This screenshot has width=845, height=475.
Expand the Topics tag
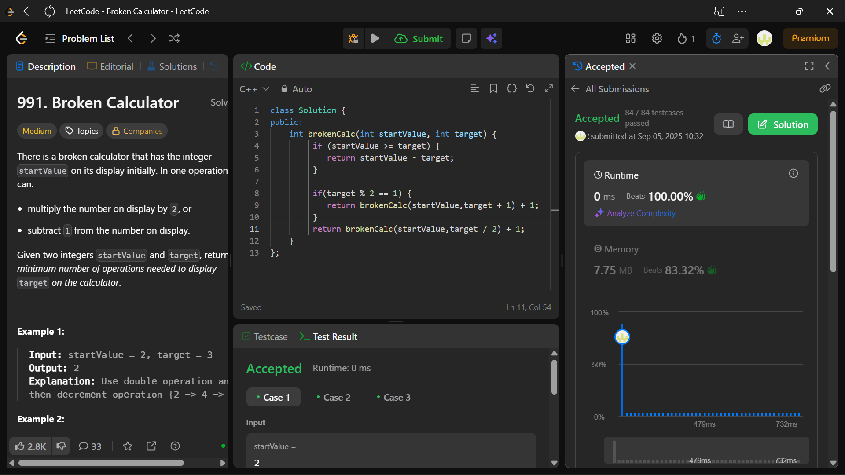(x=82, y=131)
